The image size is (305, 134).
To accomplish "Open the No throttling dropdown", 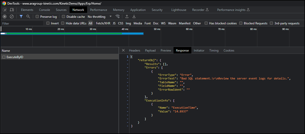I will coord(100,17).
